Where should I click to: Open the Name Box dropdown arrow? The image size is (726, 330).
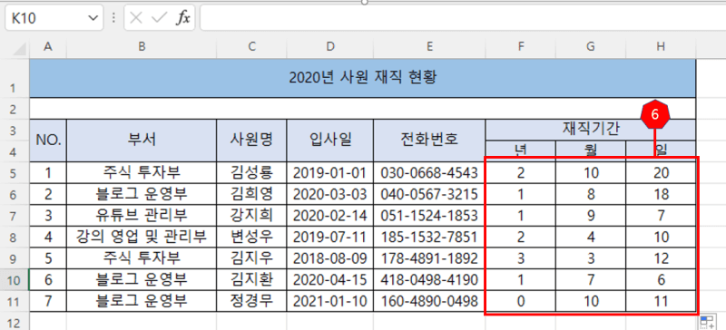[x=93, y=18]
